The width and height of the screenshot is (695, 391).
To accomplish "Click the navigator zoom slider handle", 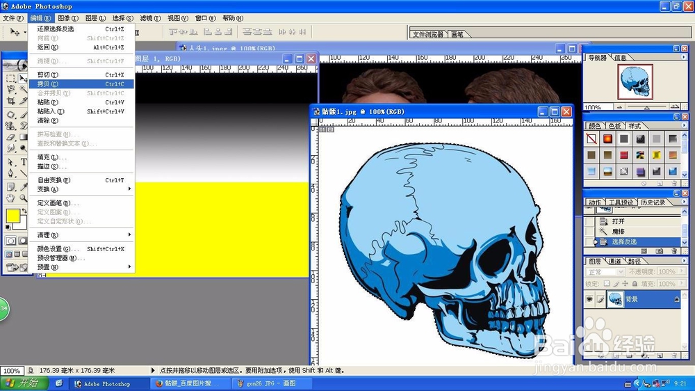I will tap(646, 107).
